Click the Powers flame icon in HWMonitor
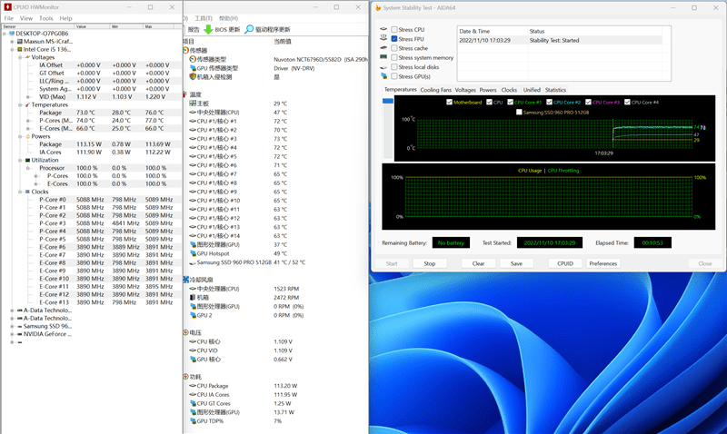This screenshot has height=434, width=727. 28,136
